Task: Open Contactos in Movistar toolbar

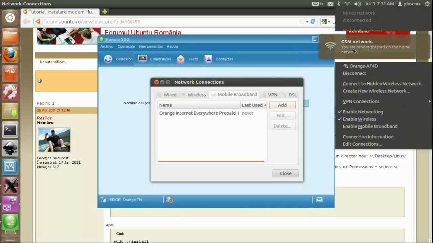Action: pos(219,59)
